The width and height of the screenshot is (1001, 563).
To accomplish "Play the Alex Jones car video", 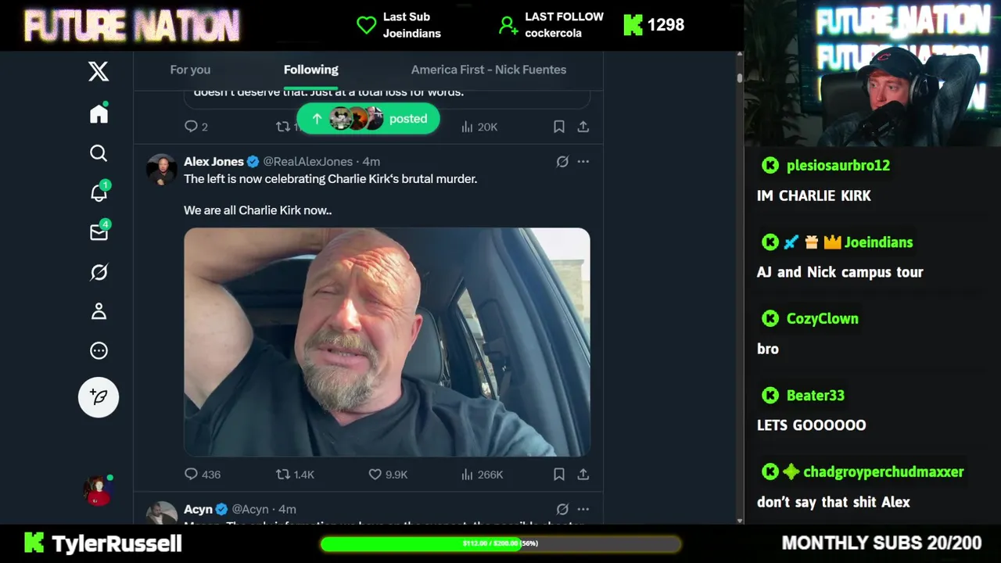I will (387, 342).
